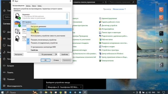Open the notification center icon
The width and height of the screenshot is (168, 94).
point(164,92)
